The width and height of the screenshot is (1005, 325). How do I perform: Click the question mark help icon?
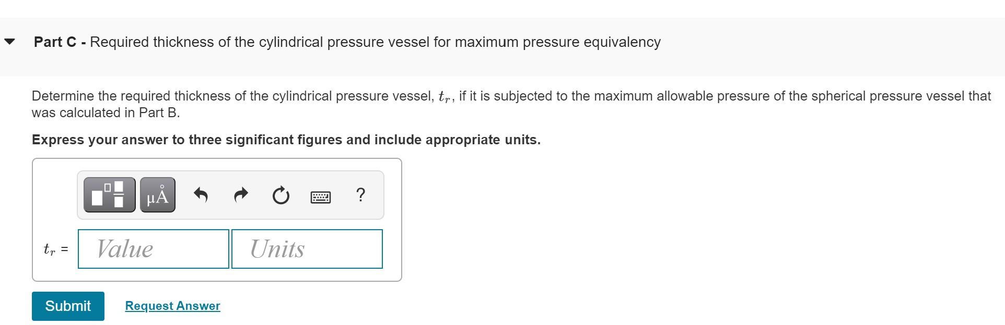[360, 195]
